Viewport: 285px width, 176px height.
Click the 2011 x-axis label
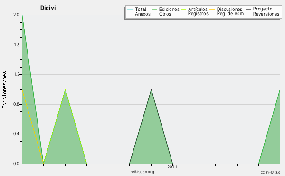click(x=172, y=167)
